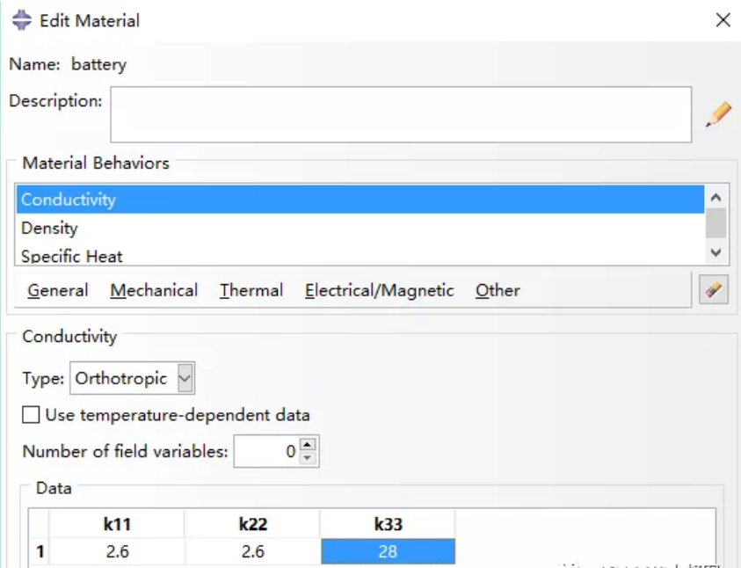Select Density material behavior
This screenshot has height=568, width=741.
[50, 228]
